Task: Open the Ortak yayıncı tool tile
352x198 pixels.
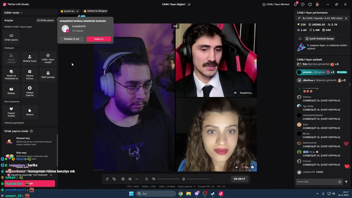Action: click(x=11, y=37)
